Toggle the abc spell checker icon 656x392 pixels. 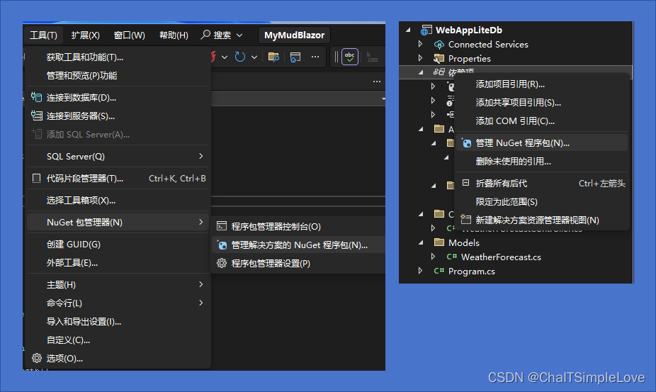pyautogui.click(x=350, y=57)
